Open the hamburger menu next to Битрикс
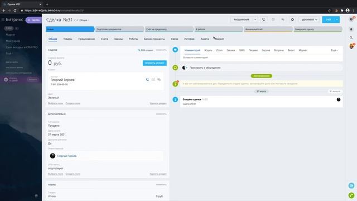 coord(3,20)
